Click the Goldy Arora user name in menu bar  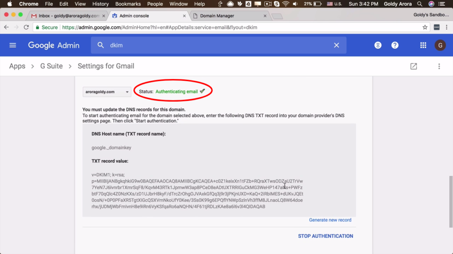398,4
